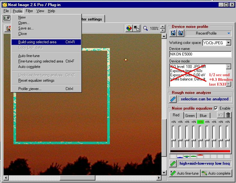236x183 pixels.
Task: Click the equalizer trash (reset) icon
Action: (x=228, y=115)
